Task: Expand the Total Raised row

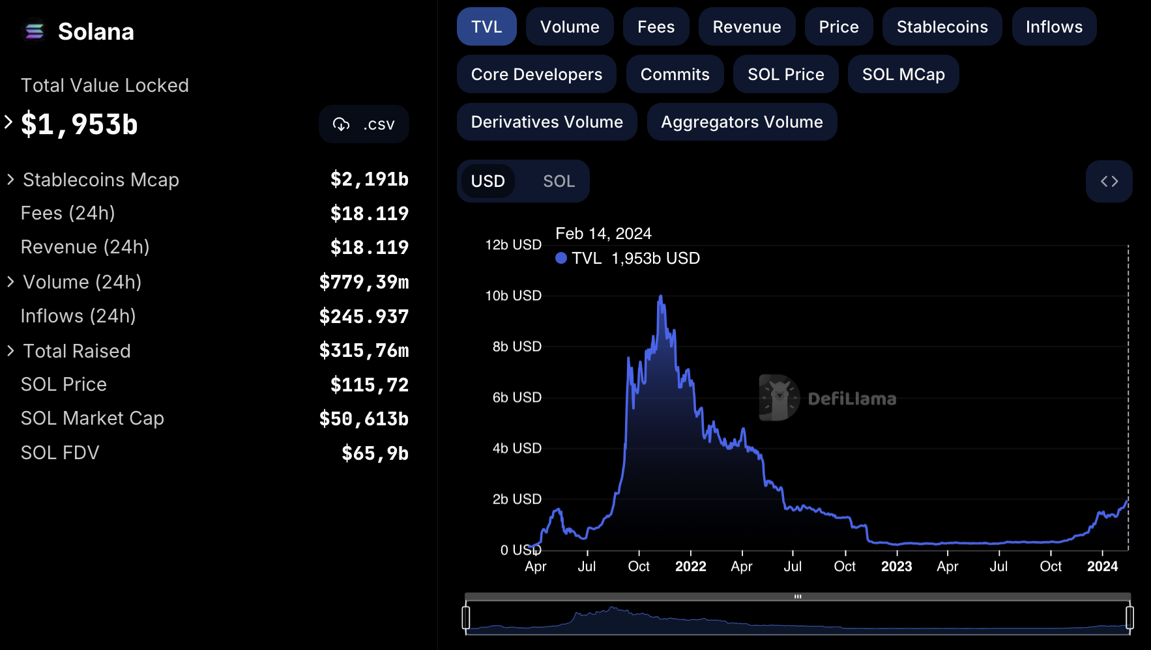Action: (10, 350)
